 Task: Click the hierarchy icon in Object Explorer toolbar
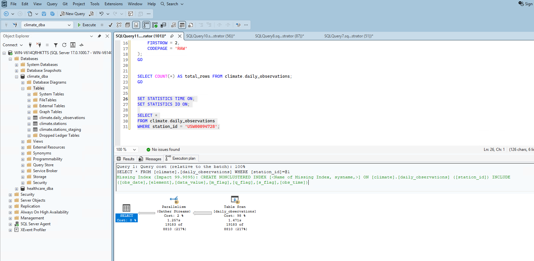click(x=73, y=45)
